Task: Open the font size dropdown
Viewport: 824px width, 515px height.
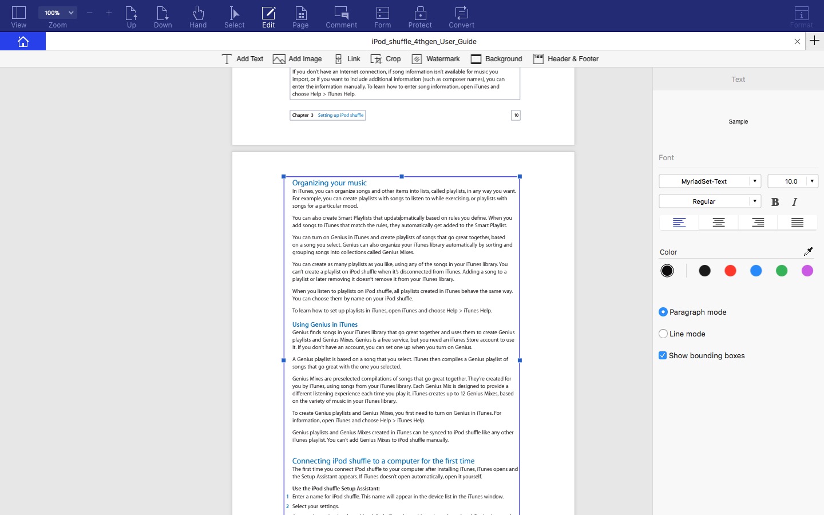Action: tap(793, 181)
